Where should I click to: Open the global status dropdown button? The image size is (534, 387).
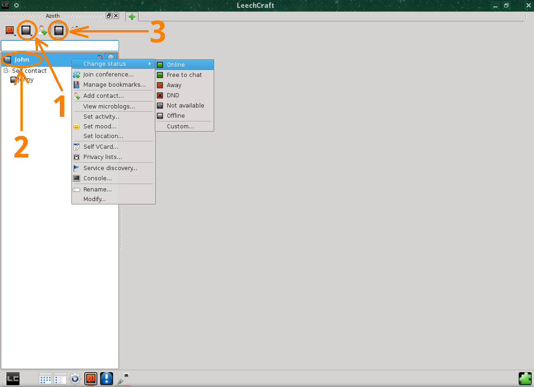[x=26, y=30]
